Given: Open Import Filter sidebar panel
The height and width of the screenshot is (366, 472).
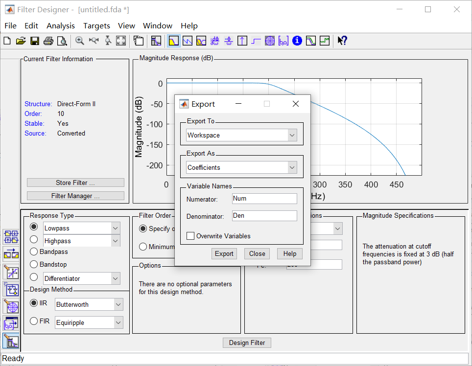Looking at the screenshot, I should [x=11, y=323].
